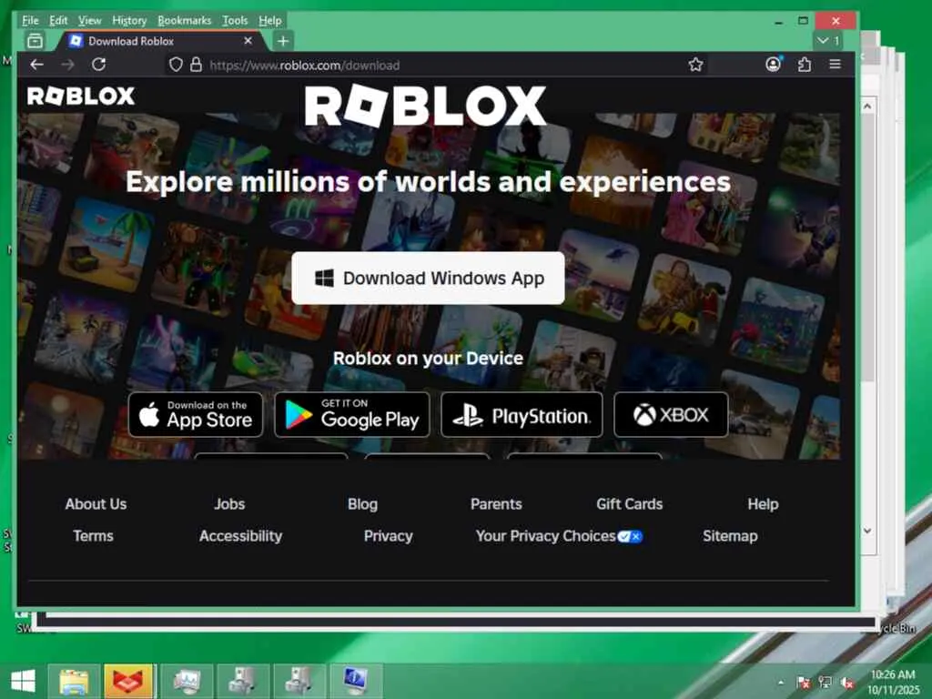Click the muted volume tray icon

point(847,683)
